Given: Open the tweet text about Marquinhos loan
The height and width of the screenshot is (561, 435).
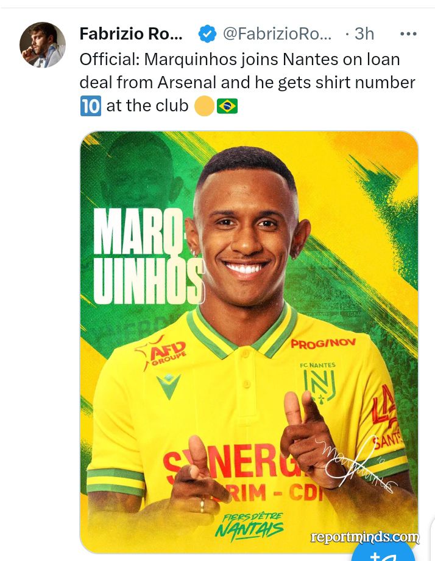Looking at the screenshot, I should point(247,83).
